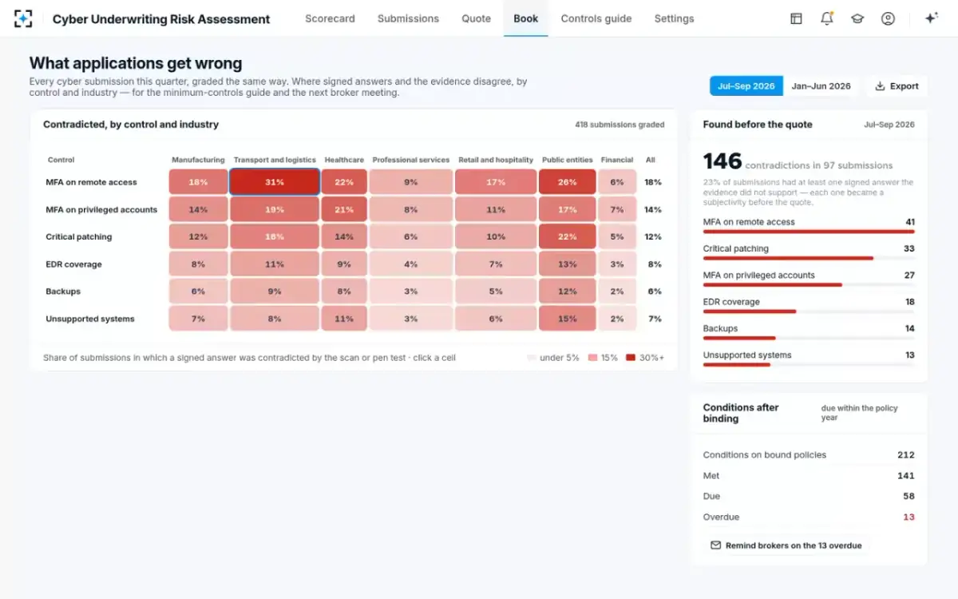This screenshot has width=958, height=599.
Task: Click the Unsupported systems heatmap row label
Action: tap(89, 319)
